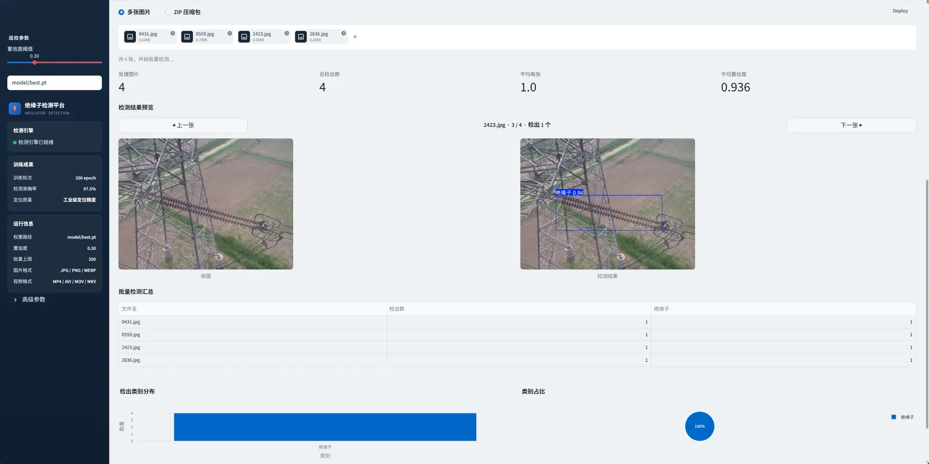The height and width of the screenshot is (464, 929).
Task: Open the detection result image 检测结果
Action: coord(607,204)
